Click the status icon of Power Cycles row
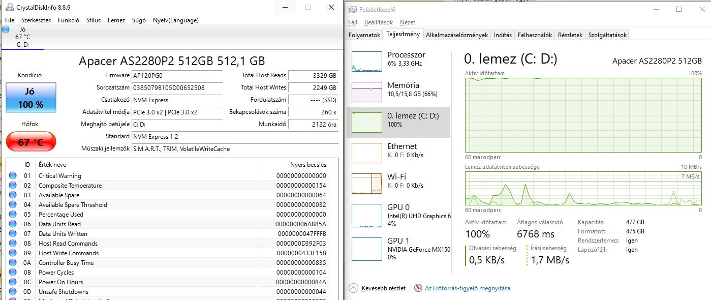The width and height of the screenshot is (711, 300). tap(13, 273)
